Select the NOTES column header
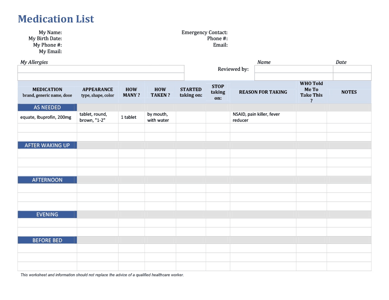This screenshot has width=389, height=300. coord(349,92)
